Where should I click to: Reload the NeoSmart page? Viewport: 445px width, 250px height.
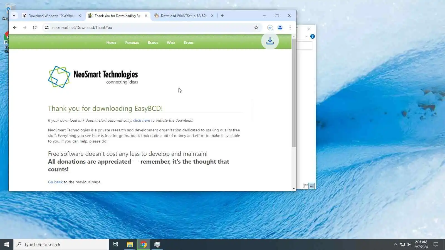(35, 27)
